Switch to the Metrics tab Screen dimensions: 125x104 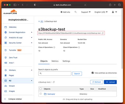click(x=55, y=61)
